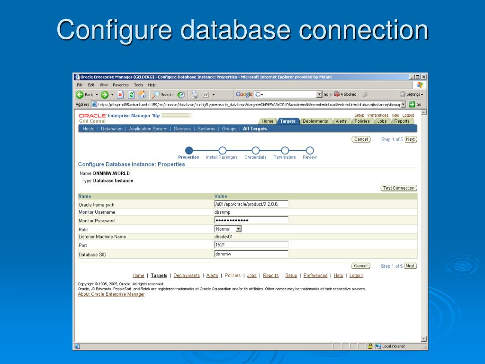Screen dimensions: 485x364
Task: Click the green Forward arrow icon
Action: [x=104, y=94]
